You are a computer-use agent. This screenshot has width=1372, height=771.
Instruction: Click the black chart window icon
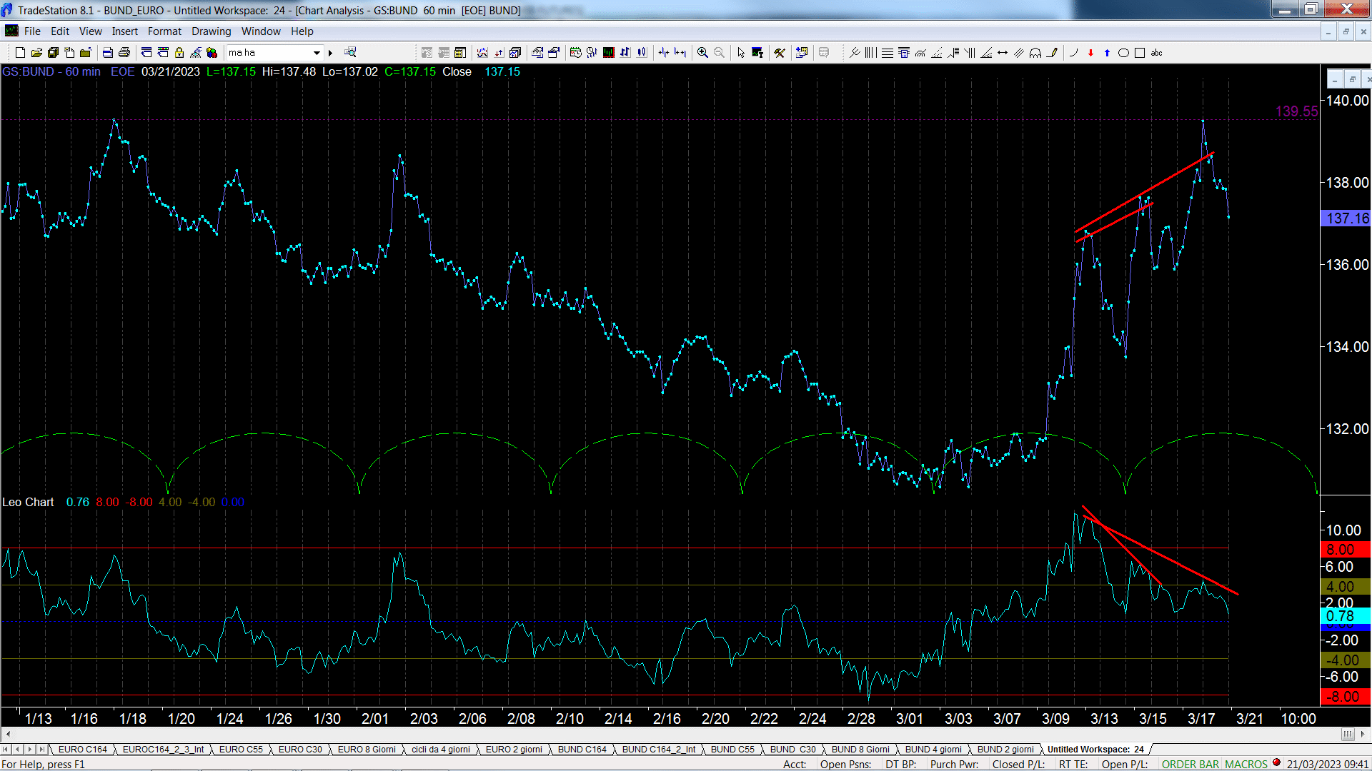point(609,53)
